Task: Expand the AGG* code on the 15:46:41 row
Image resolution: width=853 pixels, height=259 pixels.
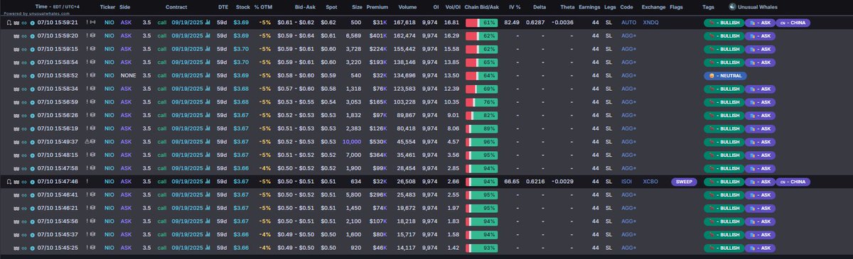Action: [628, 195]
